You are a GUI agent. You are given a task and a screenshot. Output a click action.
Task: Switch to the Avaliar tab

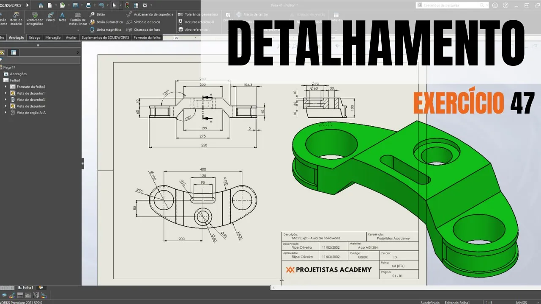pyautogui.click(x=71, y=38)
